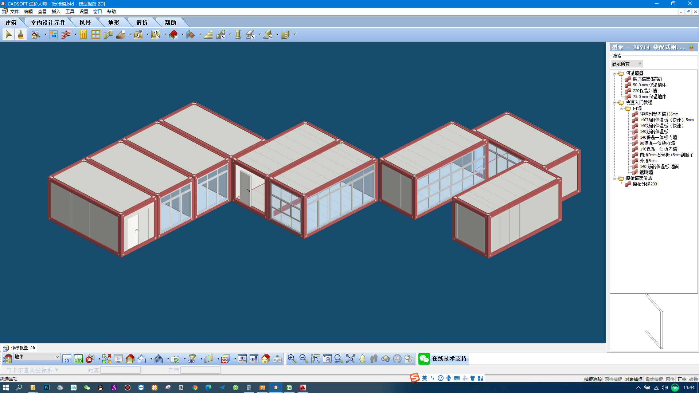699x393 pixels.
Task: Open Photoshop from the taskbar
Action: [47, 388]
